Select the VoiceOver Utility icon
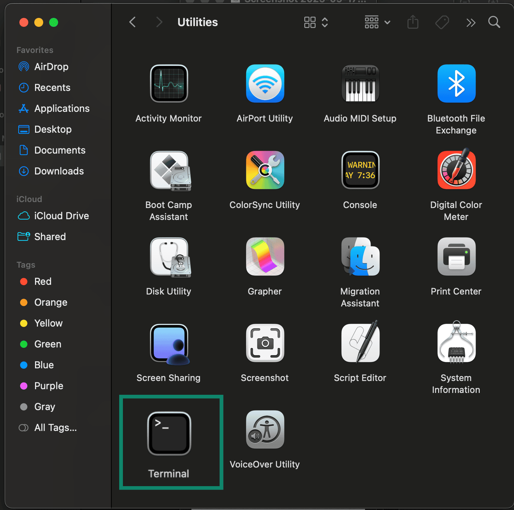The height and width of the screenshot is (510, 514). click(x=265, y=429)
